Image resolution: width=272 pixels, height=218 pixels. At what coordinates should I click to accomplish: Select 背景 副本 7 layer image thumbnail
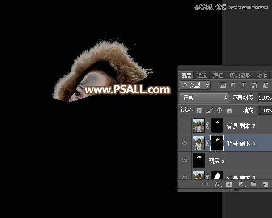pos(199,126)
